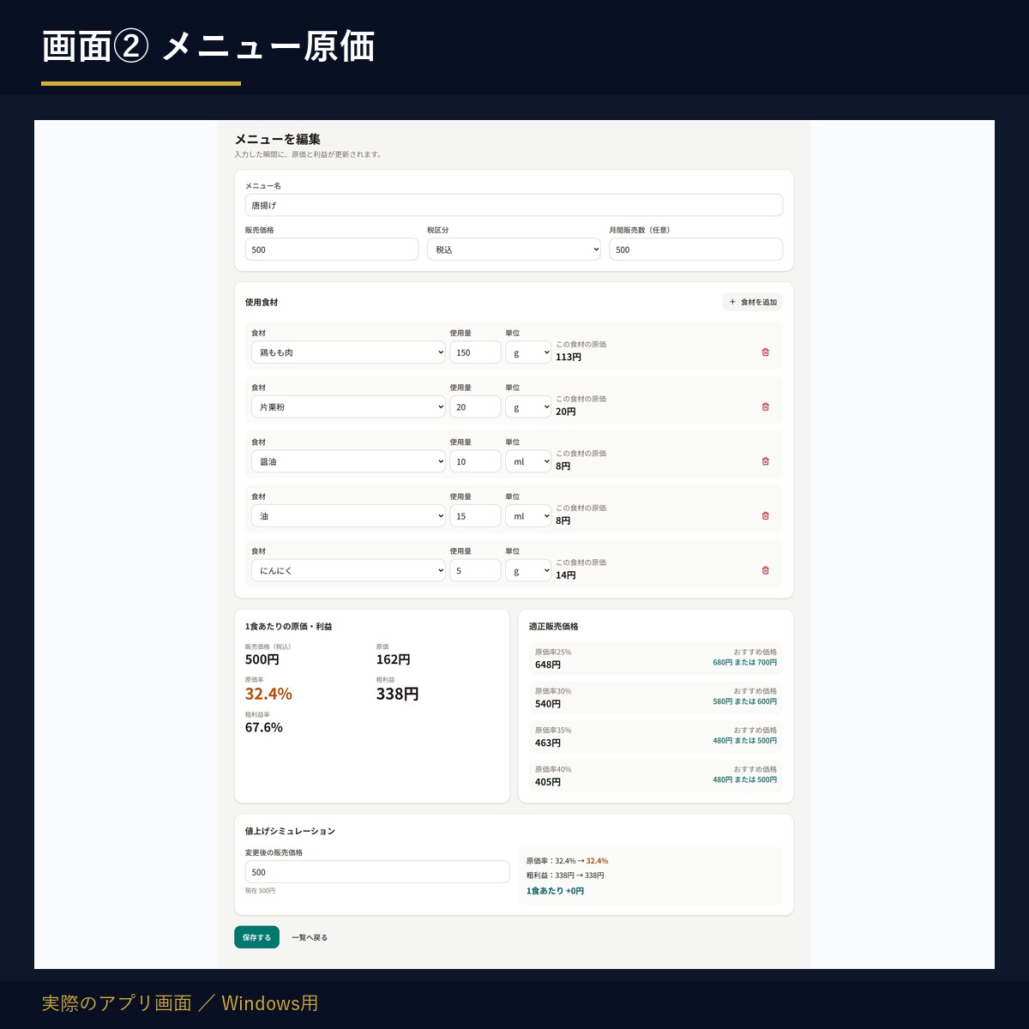Open the unit dropdown in にんにく row
The height and width of the screenshot is (1029, 1029).
pos(528,570)
